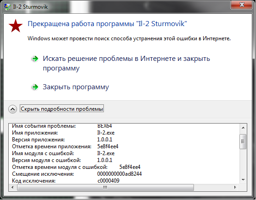The height and width of the screenshot is (200, 256).
Task: Click horizontal scrollbar left arrow
Action: click(12, 187)
